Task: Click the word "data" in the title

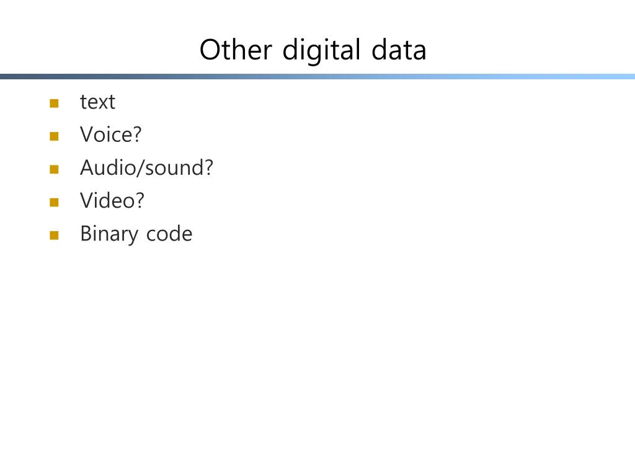Action: pyautogui.click(x=399, y=50)
